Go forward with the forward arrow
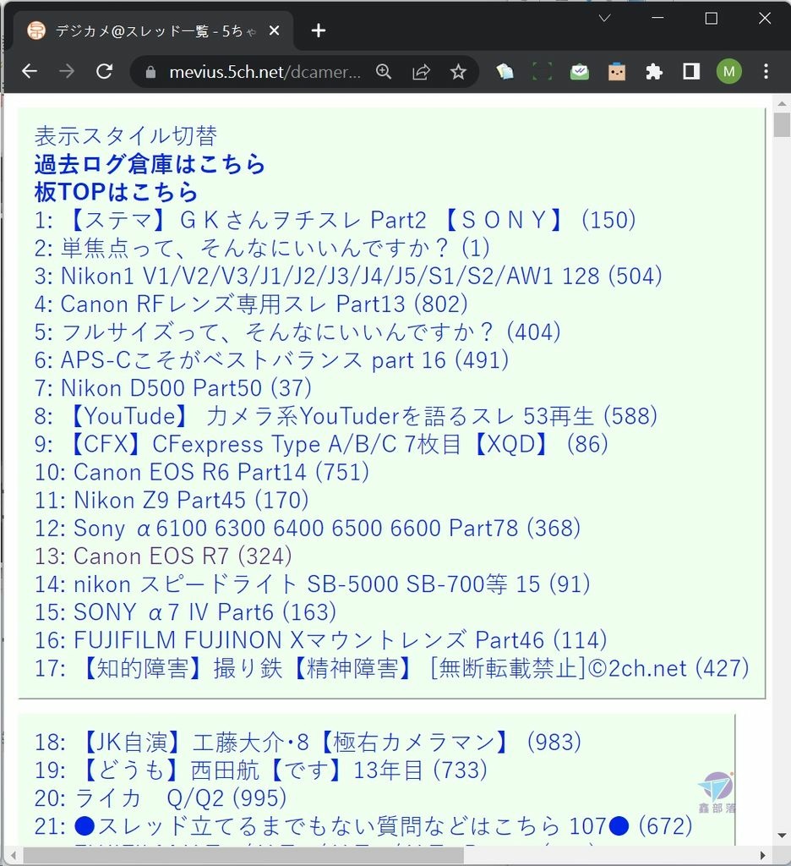791x866 pixels. click(x=67, y=71)
